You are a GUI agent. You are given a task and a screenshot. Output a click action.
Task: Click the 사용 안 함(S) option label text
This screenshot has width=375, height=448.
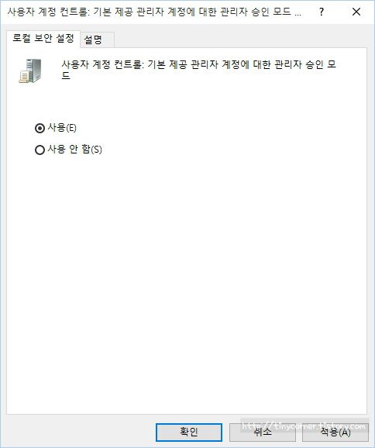[x=75, y=149]
